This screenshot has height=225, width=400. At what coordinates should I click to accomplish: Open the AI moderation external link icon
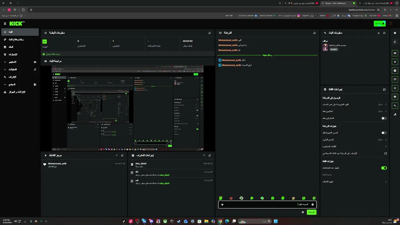tap(386, 153)
